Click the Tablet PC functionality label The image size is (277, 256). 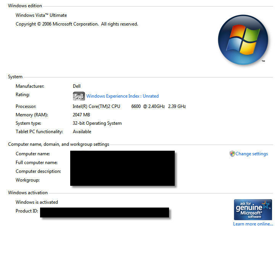tap(39, 132)
